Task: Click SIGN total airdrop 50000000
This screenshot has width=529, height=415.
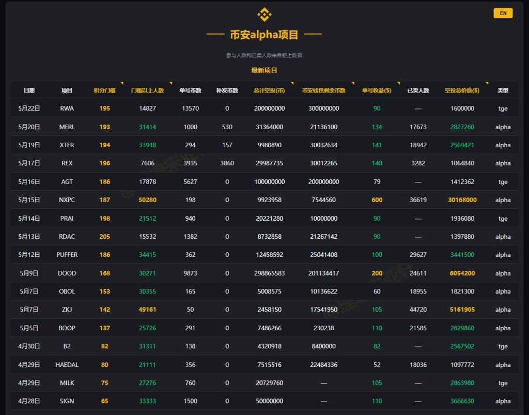Action: (269, 402)
